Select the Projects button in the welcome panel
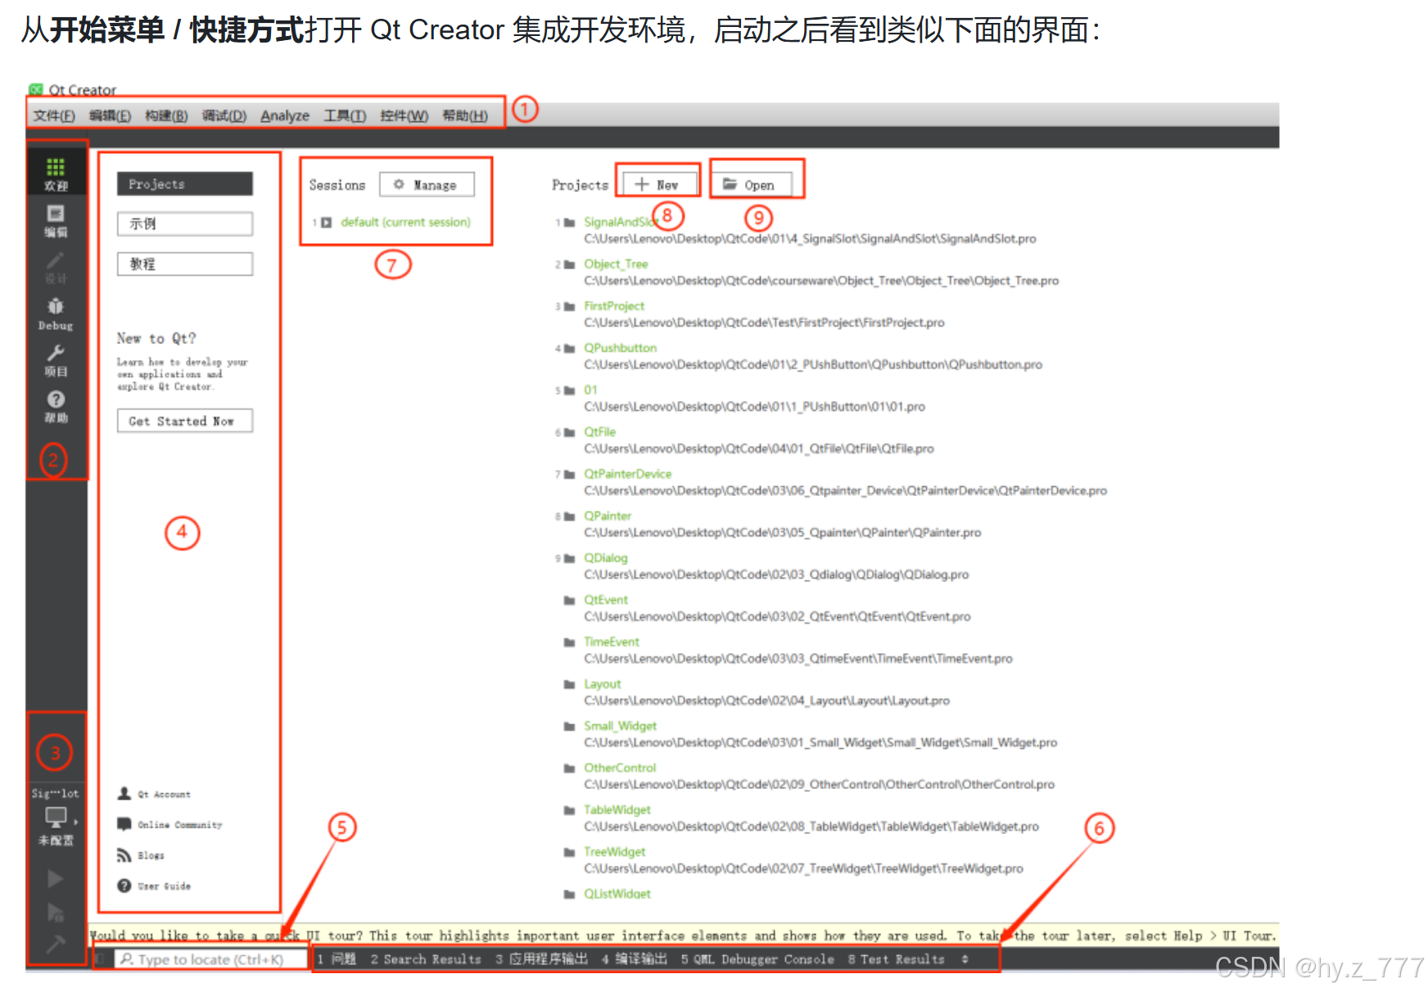Image resolution: width=1428 pixels, height=992 pixels. pos(185,184)
